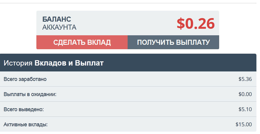Viewport: 260px width, 134px height.
Task: Click the $15.00 active deposits value
Action: point(244,125)
